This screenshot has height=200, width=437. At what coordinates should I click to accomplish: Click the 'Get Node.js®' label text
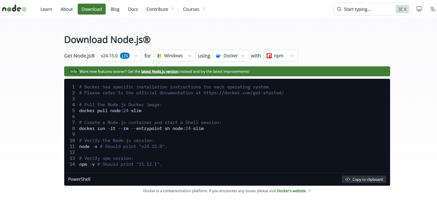tap(80, 56)
